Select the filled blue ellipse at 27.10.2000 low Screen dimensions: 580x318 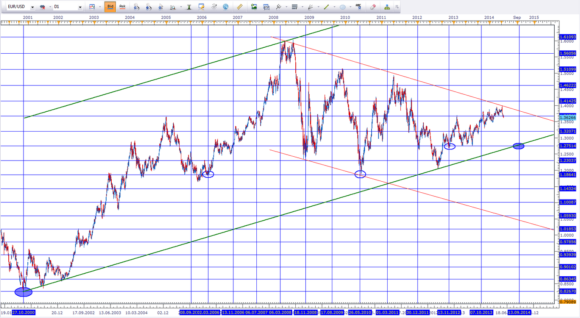[23, 292]
